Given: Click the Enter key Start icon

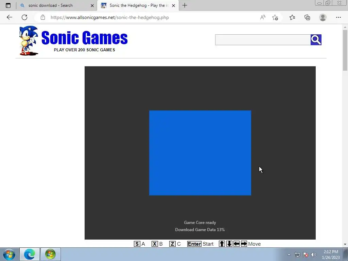Looking at the screenshot, I should (194, 244).
